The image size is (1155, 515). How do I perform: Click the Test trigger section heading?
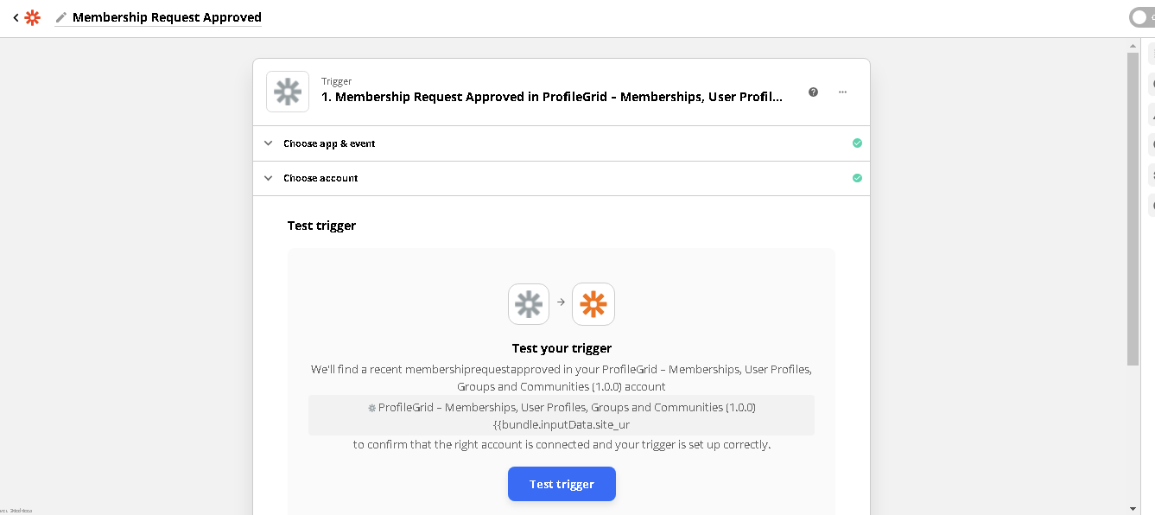click(x=321, y=226)
